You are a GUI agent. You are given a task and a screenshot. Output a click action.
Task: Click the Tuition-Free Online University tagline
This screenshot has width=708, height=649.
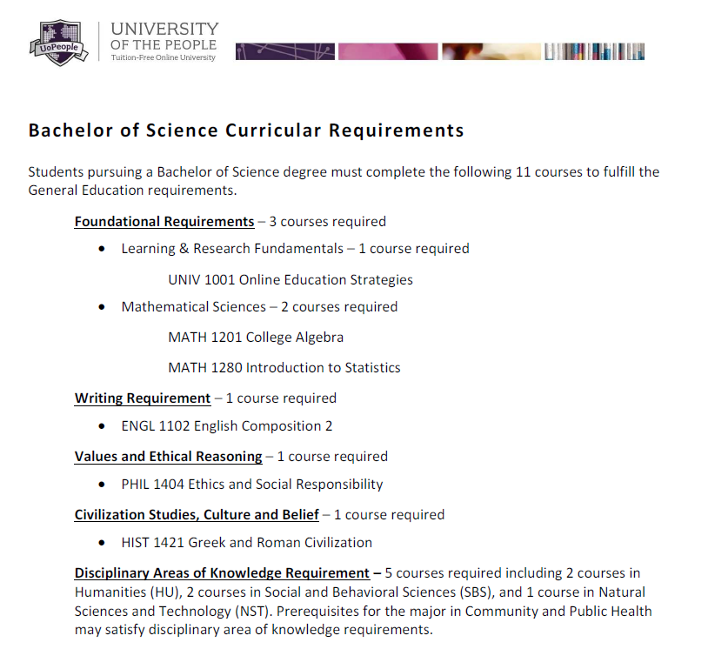pyautogui.click(x=163, y=57)
